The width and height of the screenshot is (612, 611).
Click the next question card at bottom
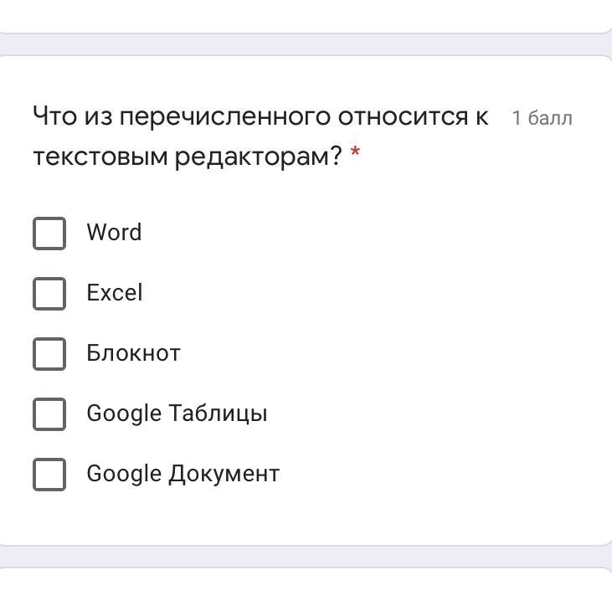(306, 591)
